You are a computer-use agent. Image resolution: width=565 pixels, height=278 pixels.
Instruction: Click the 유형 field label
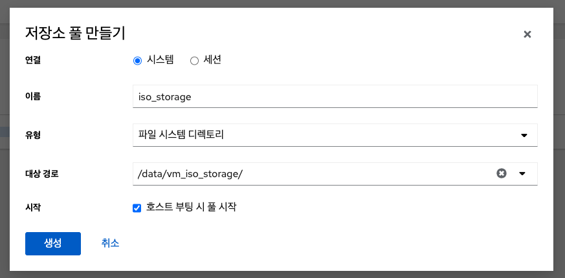tap(33, 134)
